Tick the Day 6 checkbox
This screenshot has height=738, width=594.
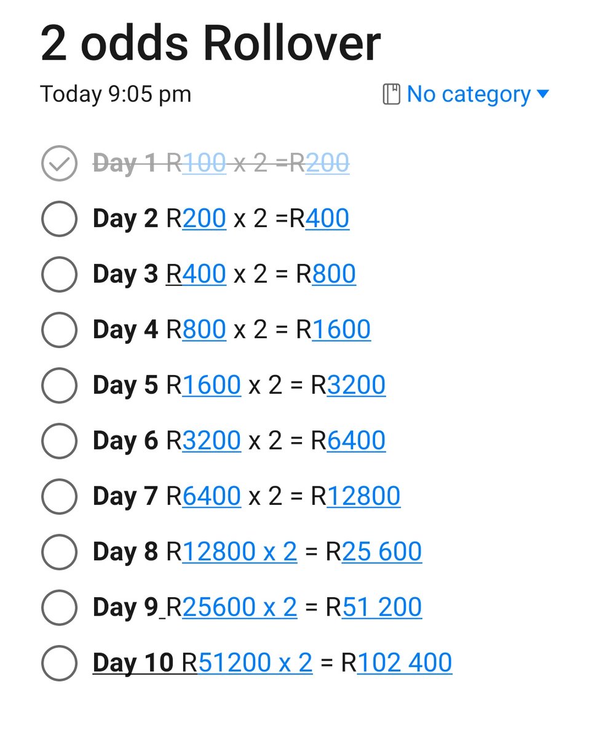tap(59, 441)
